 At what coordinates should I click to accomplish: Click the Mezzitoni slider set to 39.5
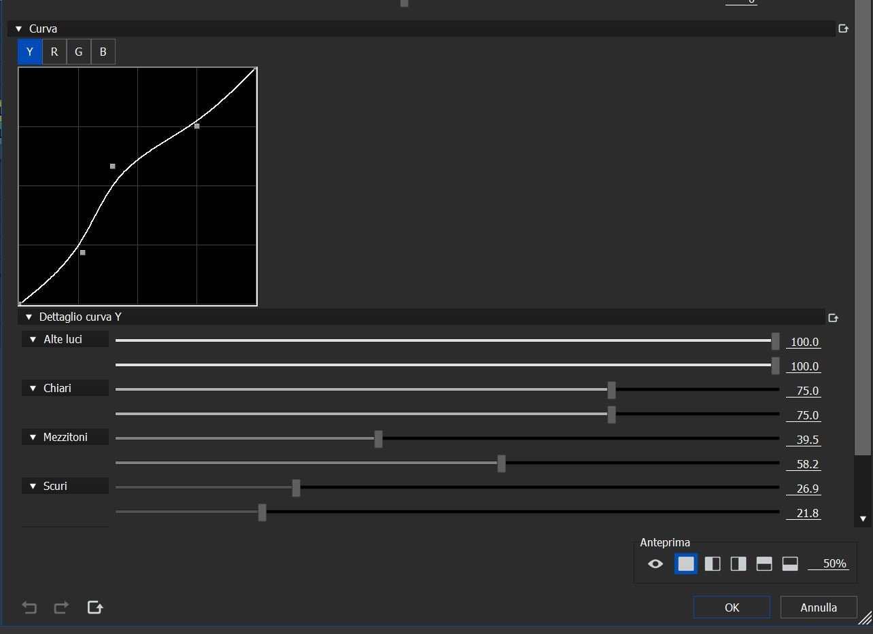point(447,439)
